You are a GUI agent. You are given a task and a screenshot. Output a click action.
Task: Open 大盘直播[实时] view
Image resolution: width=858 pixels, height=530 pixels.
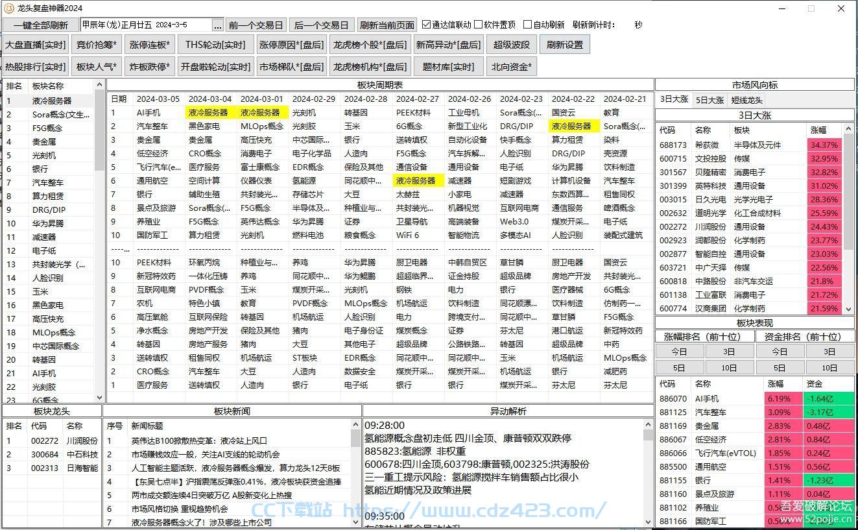pyautogui.click(x=36, y=45)
